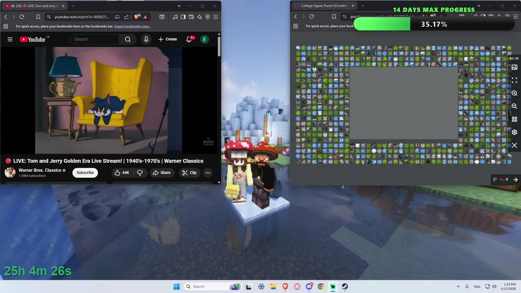Open Brave Shields icon in YouTube window
521x293 pixels.
(137, 17)
